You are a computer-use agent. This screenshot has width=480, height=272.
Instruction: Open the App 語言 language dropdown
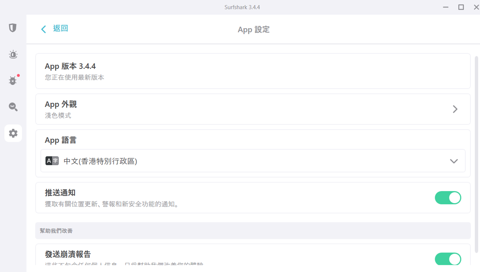(x=253, y=161)
